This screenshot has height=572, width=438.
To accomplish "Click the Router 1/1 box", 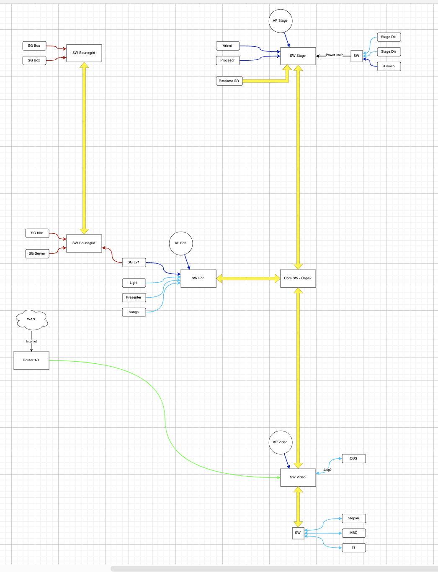I will click(31, 360).
